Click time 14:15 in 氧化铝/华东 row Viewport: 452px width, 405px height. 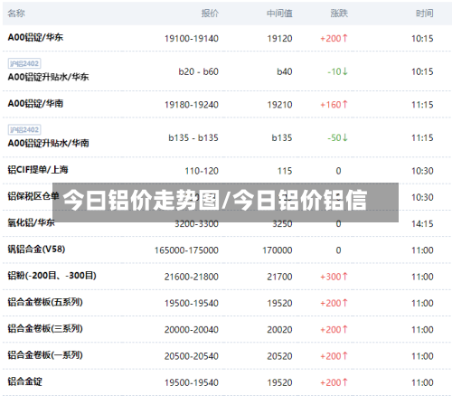click(x=422, y=224)
